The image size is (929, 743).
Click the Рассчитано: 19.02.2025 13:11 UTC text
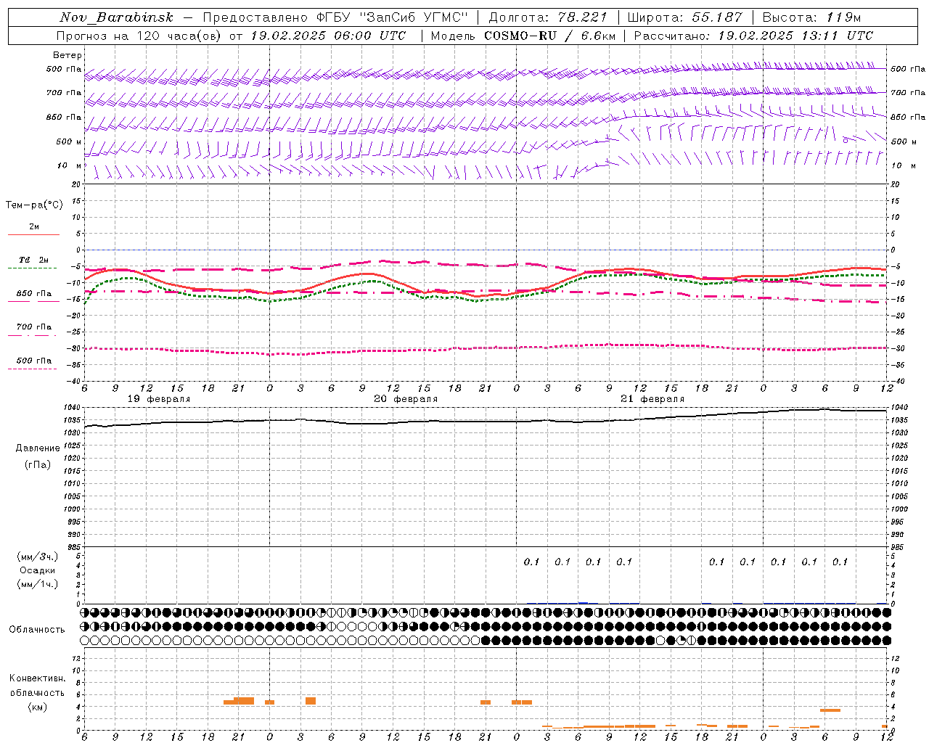[x=753, y=36]
